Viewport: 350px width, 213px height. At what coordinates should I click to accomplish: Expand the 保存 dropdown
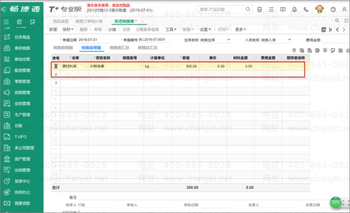67,29
